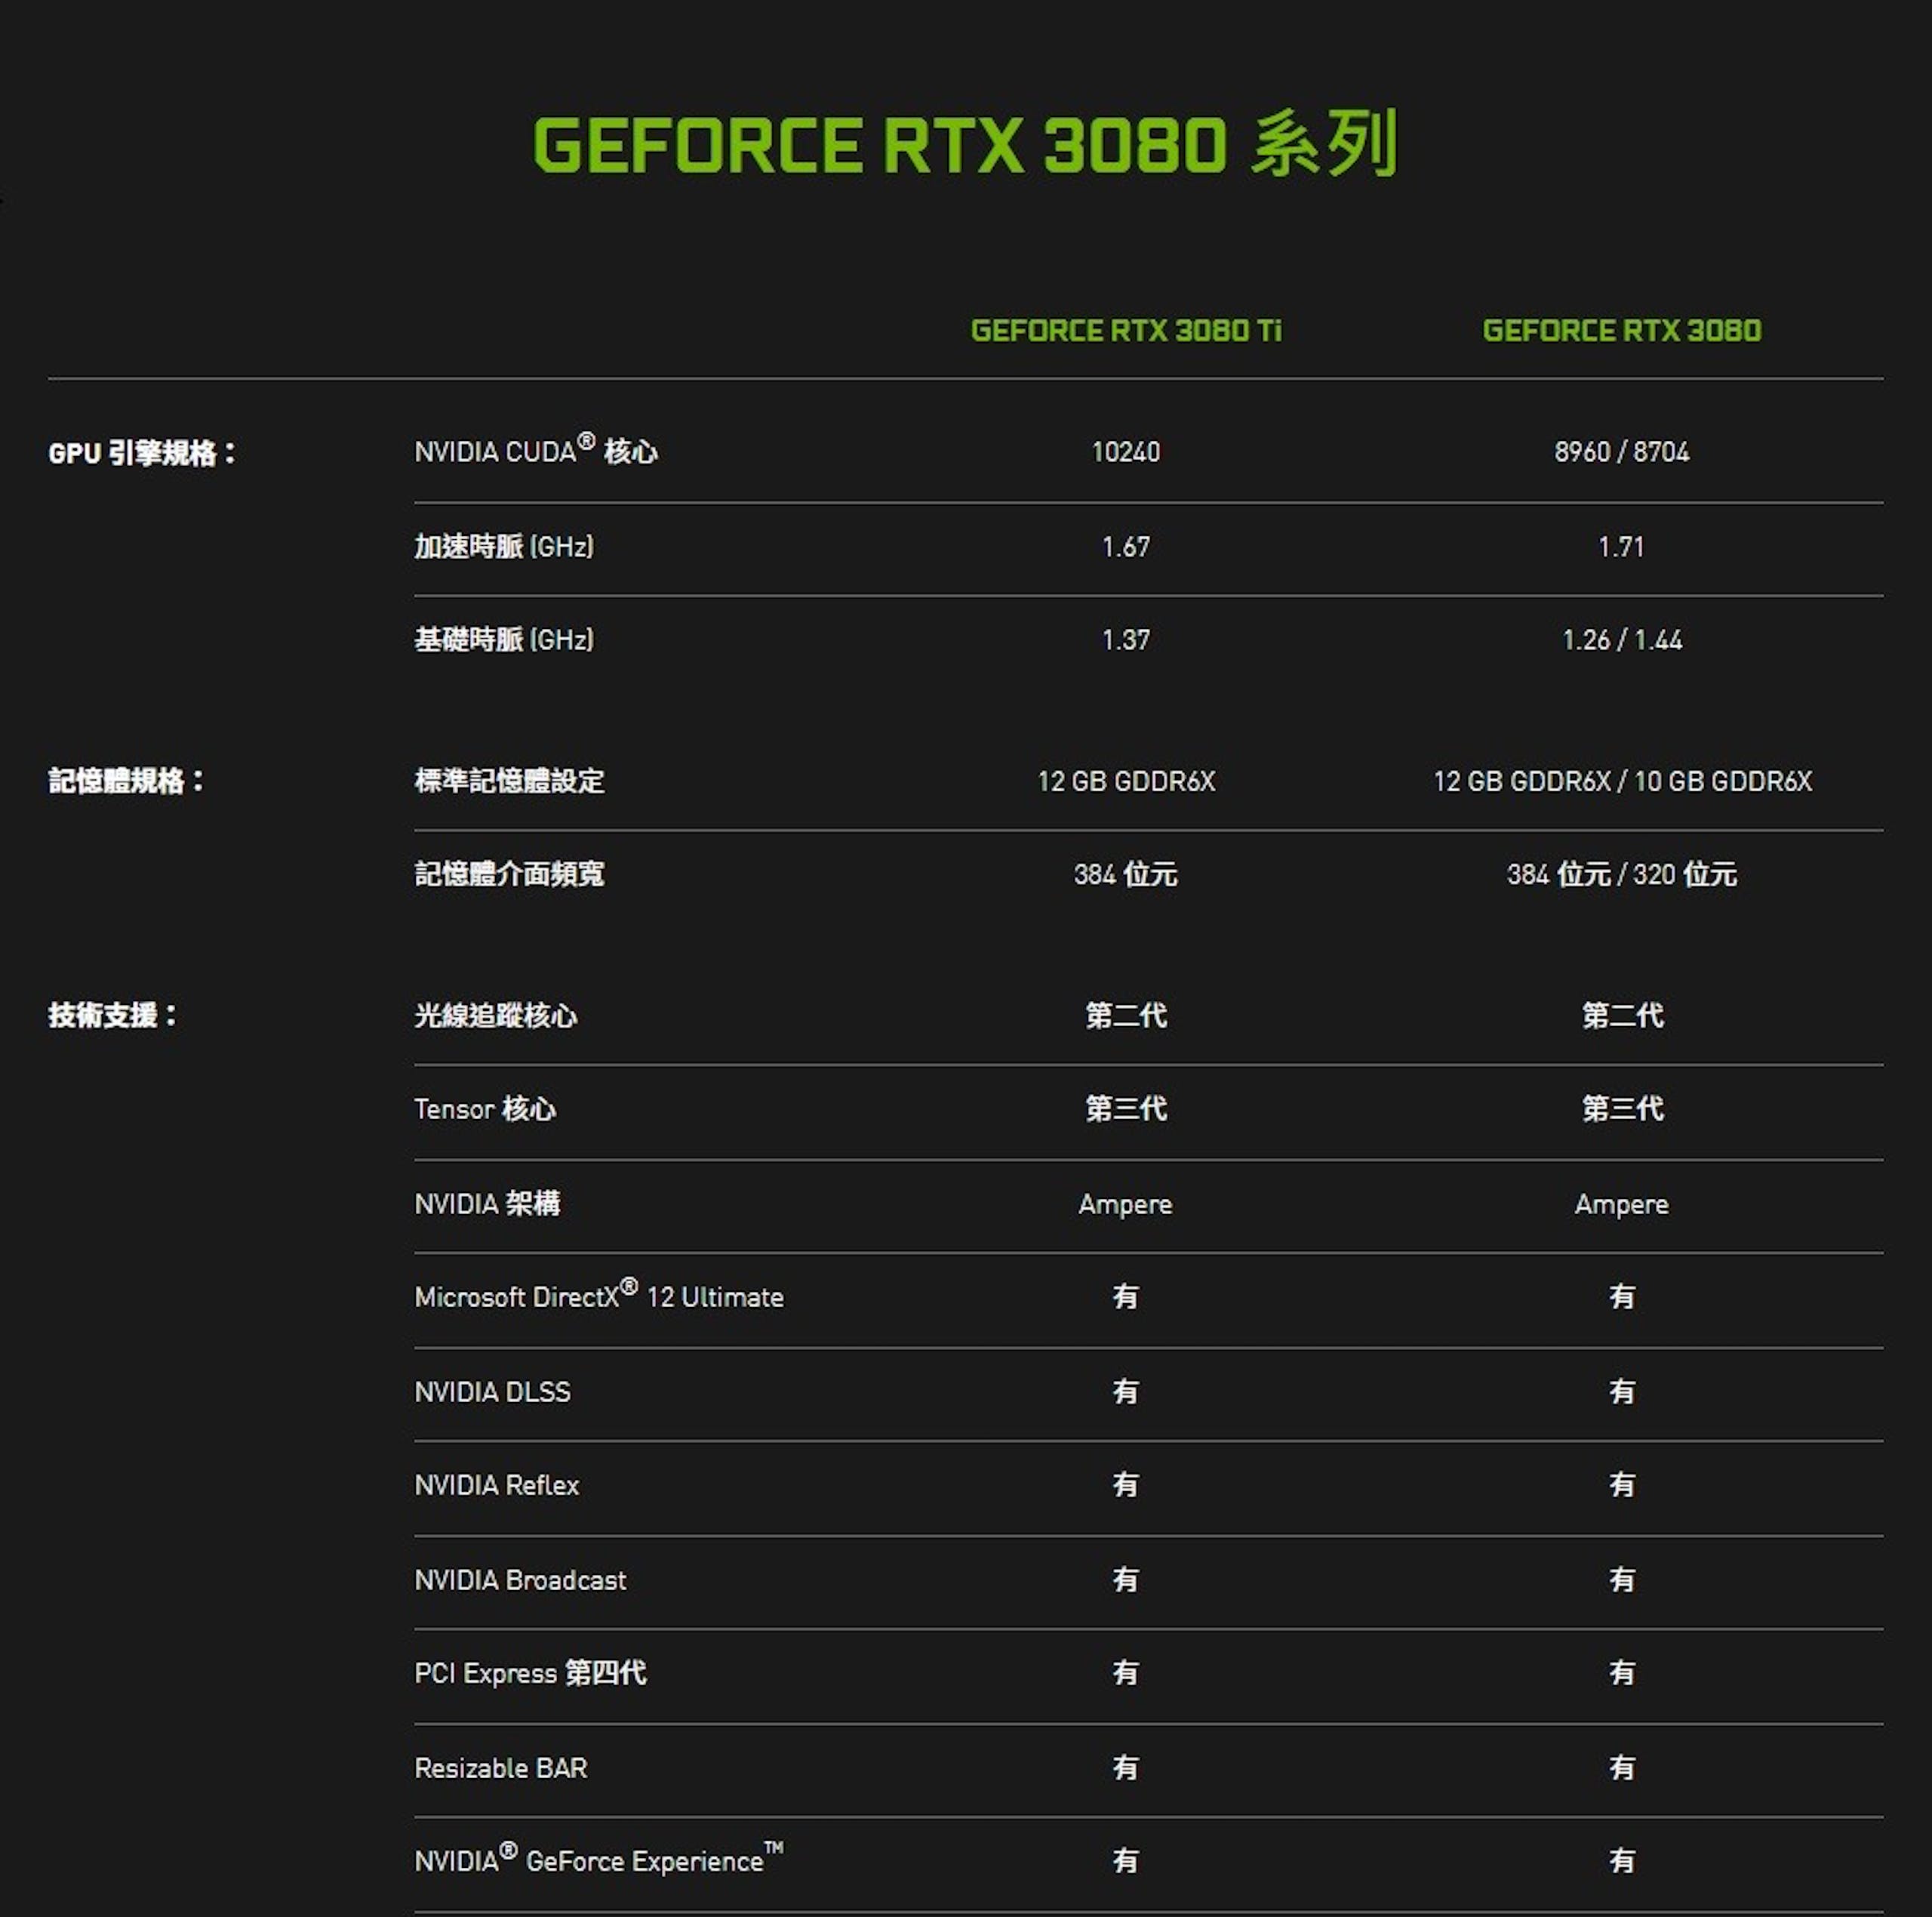Click the 第二代 value under RTX 3080 Ti

click(x=1126, y=1015)
